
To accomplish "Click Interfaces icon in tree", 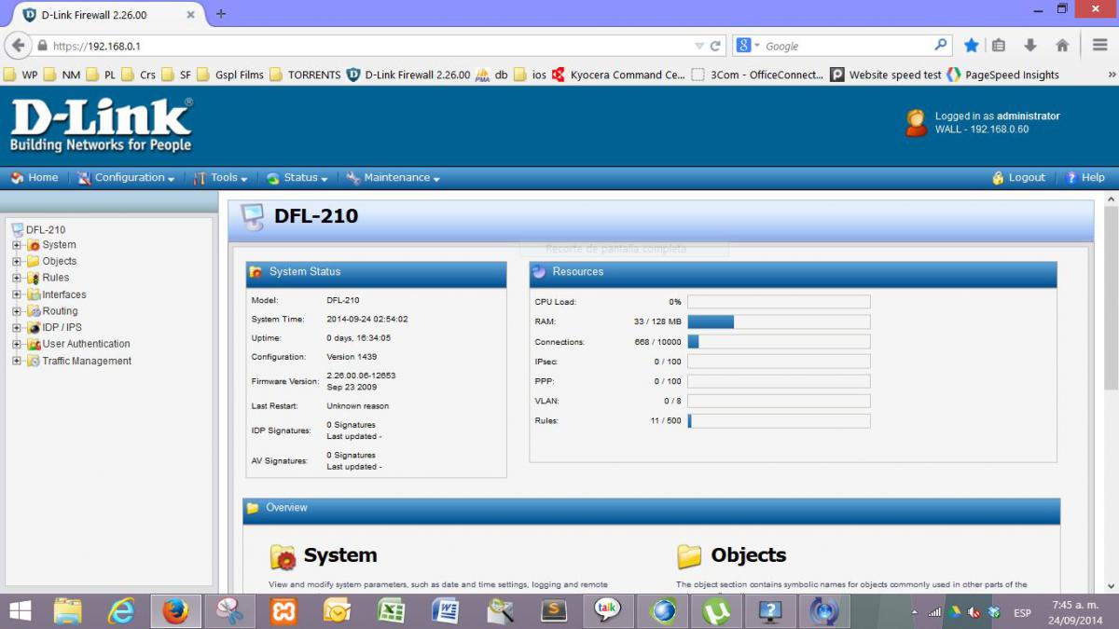I will pyautogui.click(x=33, y=294).
